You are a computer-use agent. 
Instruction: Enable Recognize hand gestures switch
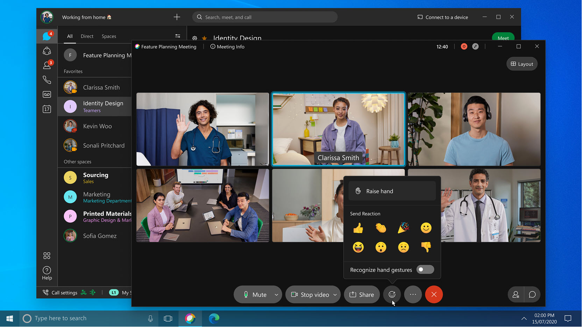click(425, 270)
